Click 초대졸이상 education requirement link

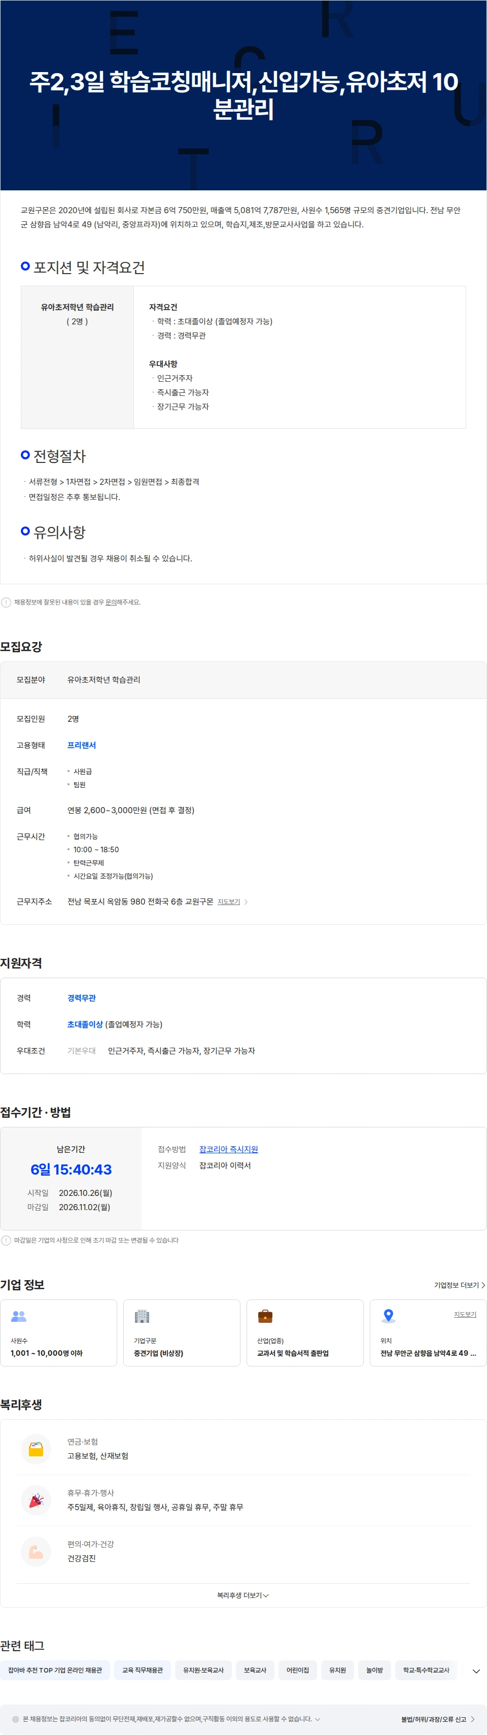pos(85,1024)
